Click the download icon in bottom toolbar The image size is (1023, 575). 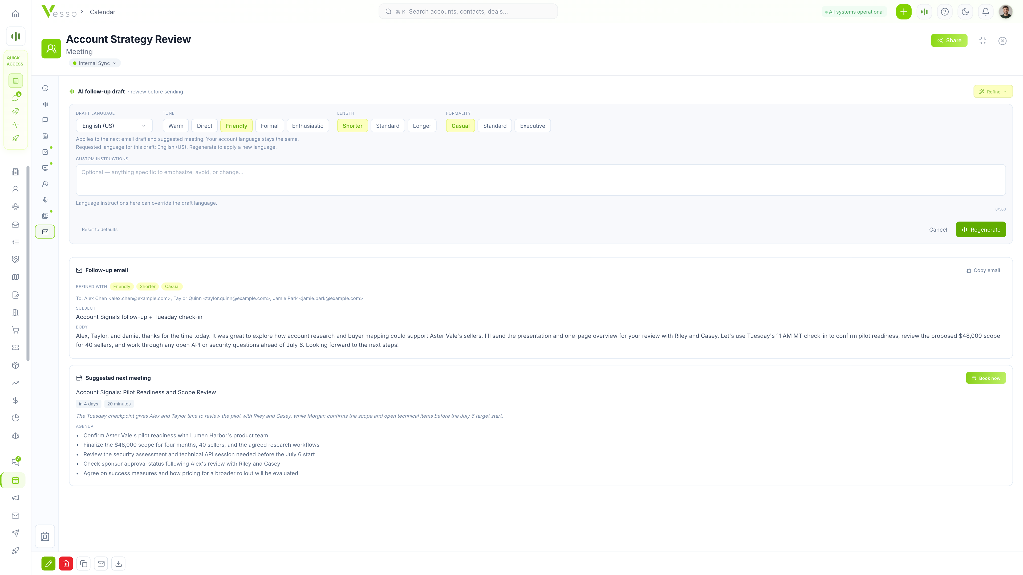(118, 564)
